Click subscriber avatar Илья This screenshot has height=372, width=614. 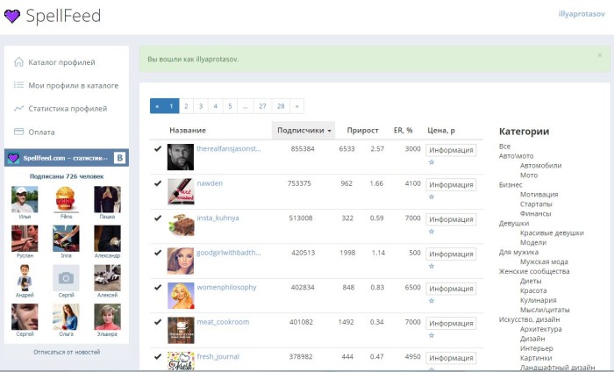point(25,200)
